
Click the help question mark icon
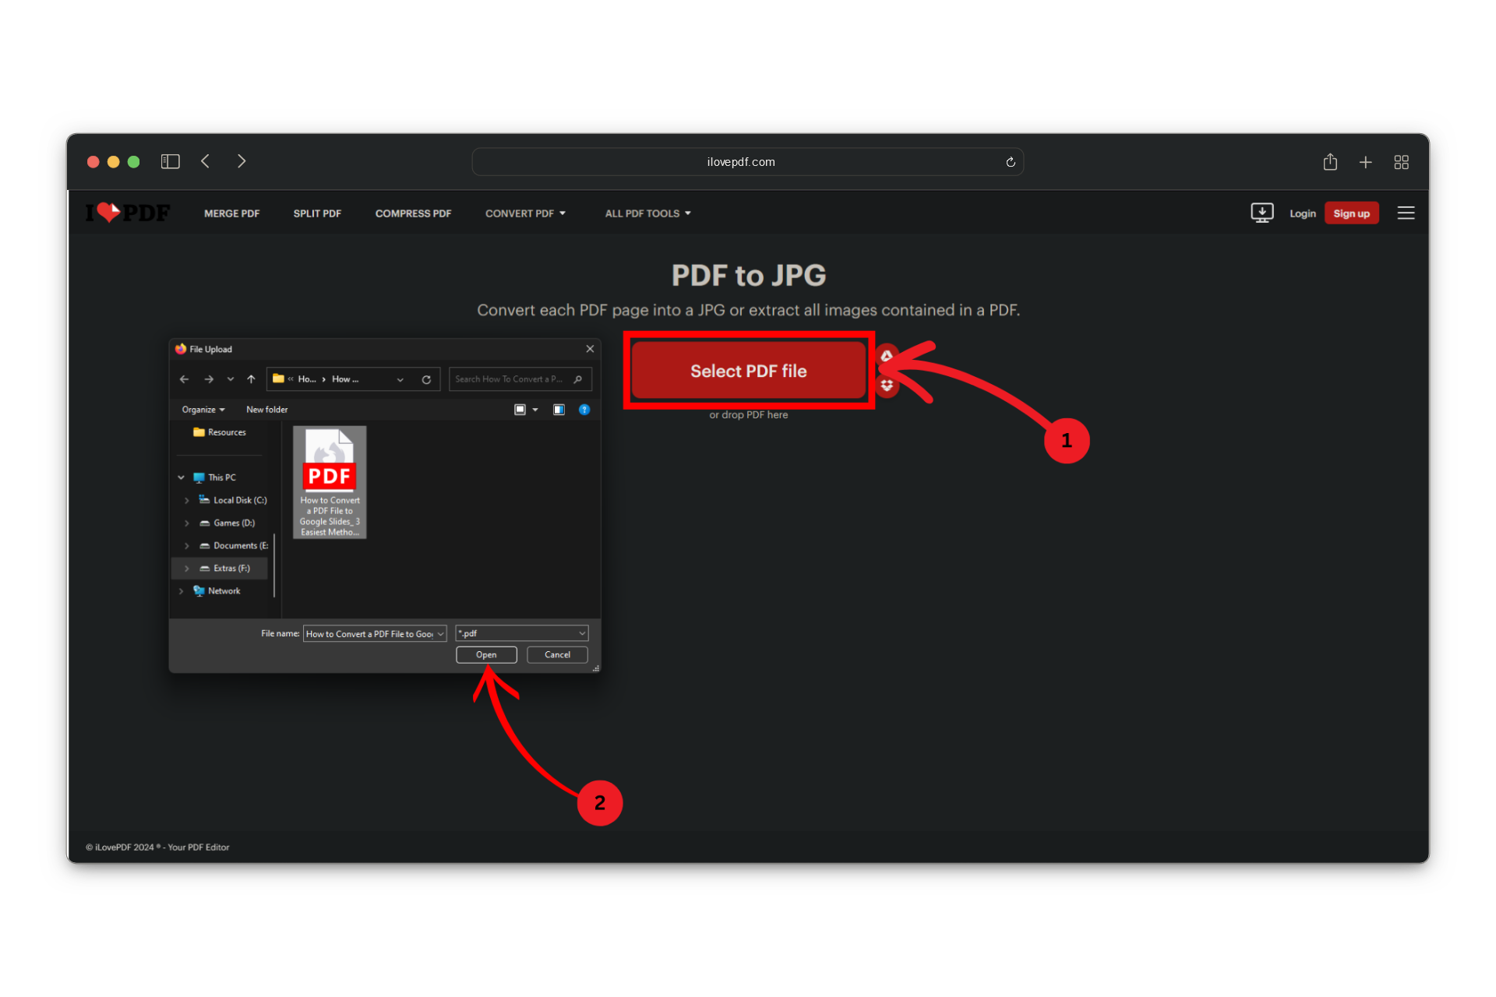click(x=584, y=410)
